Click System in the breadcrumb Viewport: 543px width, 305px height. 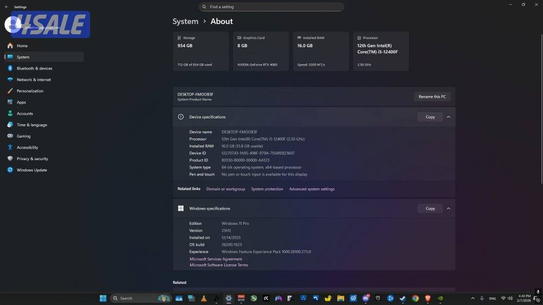185,22
